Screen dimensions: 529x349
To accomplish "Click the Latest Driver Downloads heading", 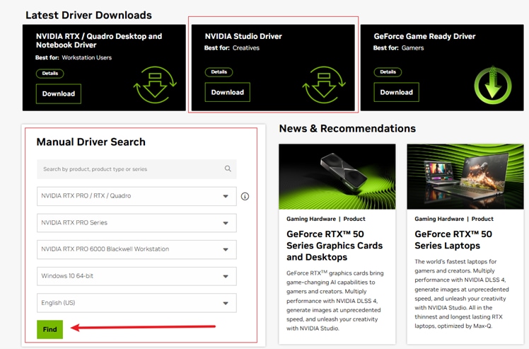I will [88, 15].
